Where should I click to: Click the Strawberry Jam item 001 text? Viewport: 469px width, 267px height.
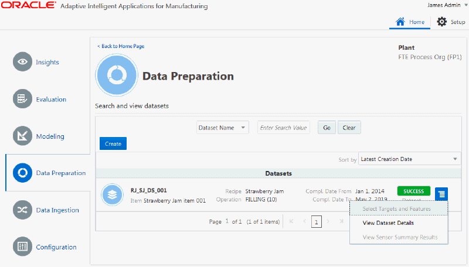(175, 201)
